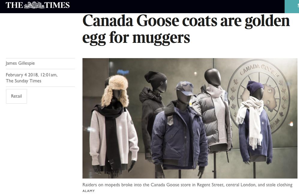Click the headline about Canada Goose coats
Screen dimensions: 299x195
[186, 29]
